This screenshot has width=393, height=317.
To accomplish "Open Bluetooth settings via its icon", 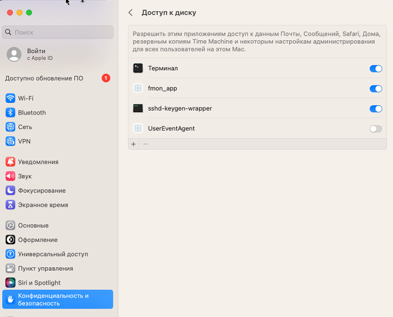I will (10, 112).
